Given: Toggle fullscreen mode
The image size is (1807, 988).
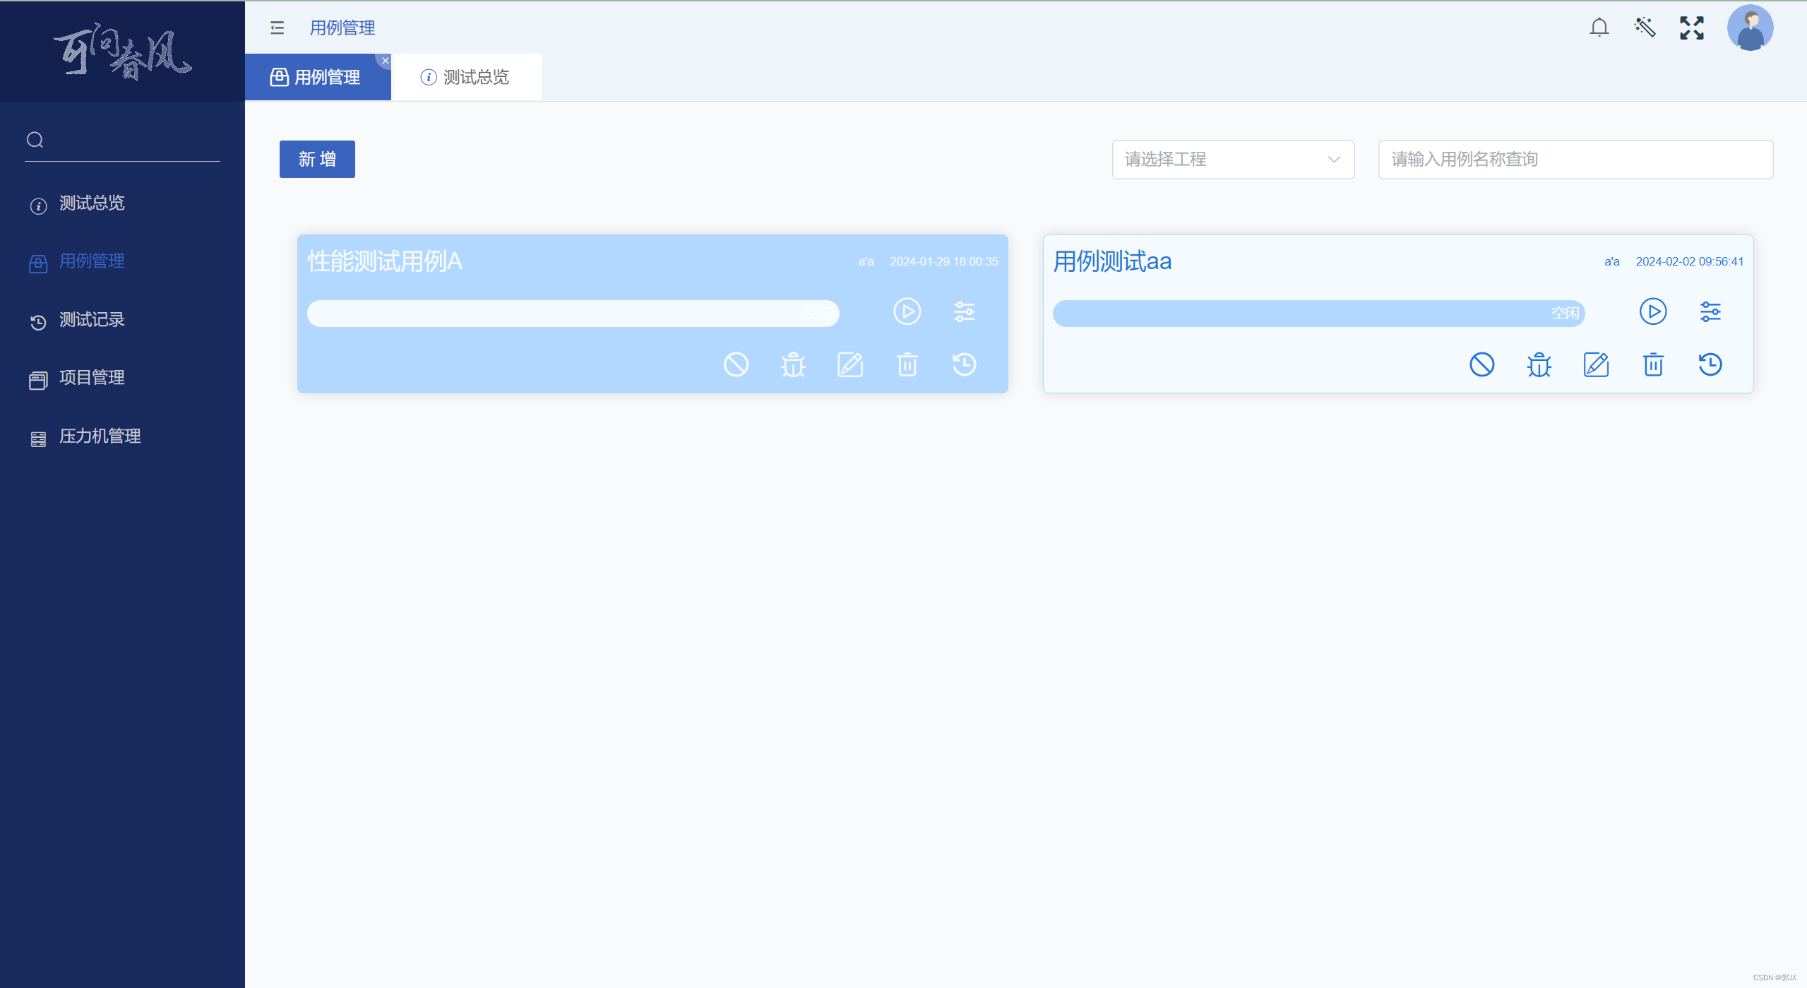Looking at the screenshot, I should [1691, 28].
